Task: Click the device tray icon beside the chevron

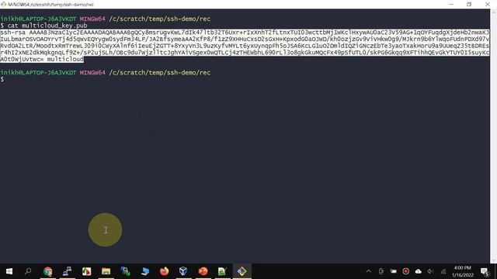Action: click(381, 271)
